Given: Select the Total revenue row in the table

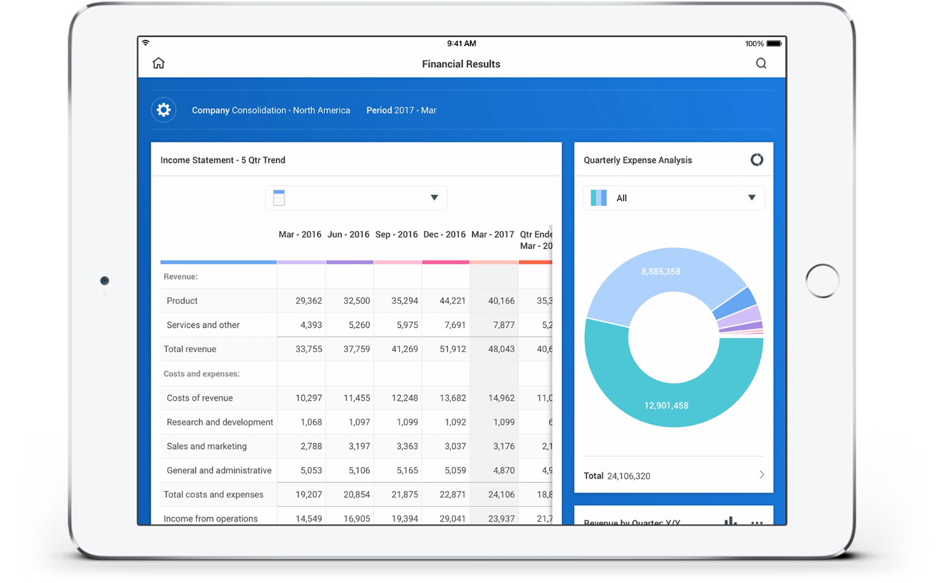Looking at the screenshot, I should point(191,349).
